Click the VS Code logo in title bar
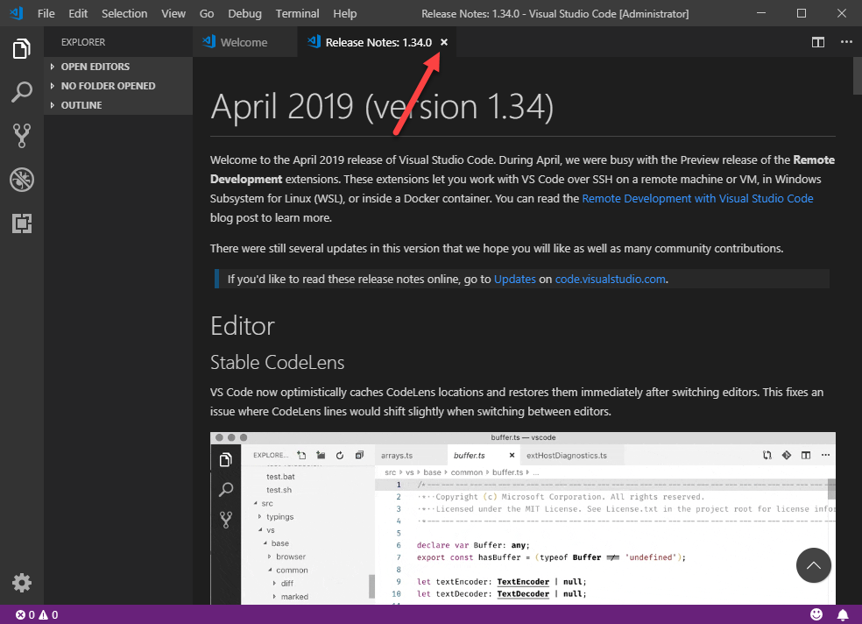The height and width of the screenshot is (624, 862). point(16,13)
